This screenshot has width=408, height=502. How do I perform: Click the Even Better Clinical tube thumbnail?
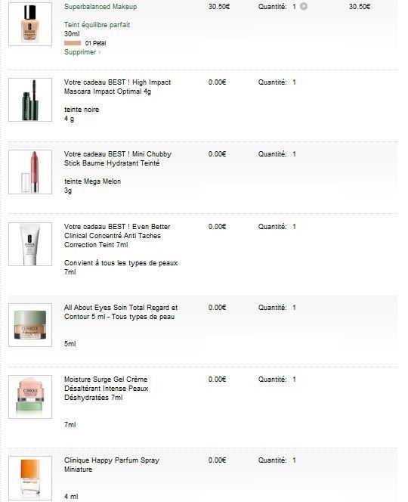pyautogui.click(x=30, y=244)
